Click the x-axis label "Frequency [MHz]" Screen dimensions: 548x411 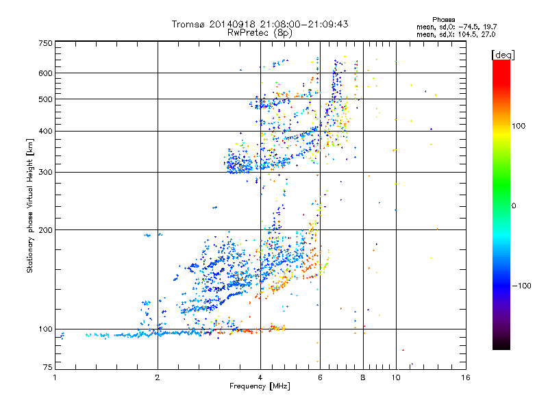pos(260,386)
